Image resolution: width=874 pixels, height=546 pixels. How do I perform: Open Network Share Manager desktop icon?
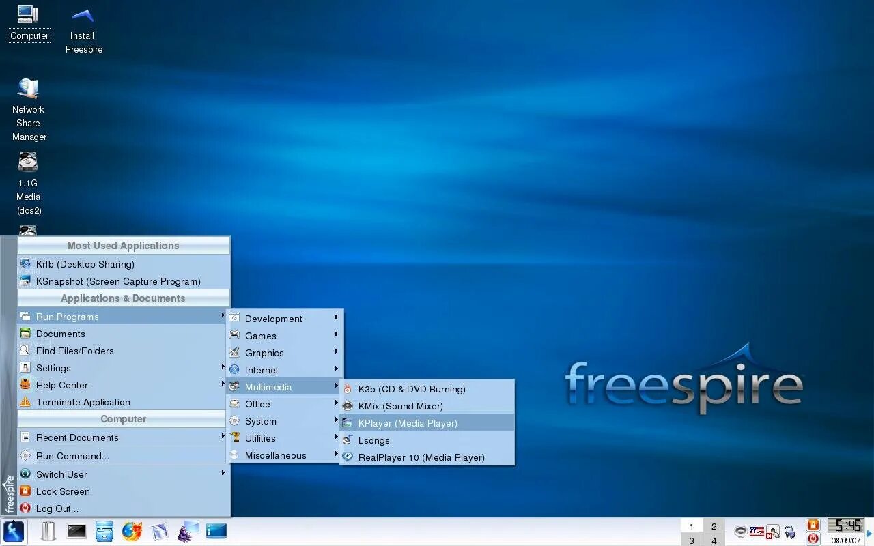pos(29,109)
